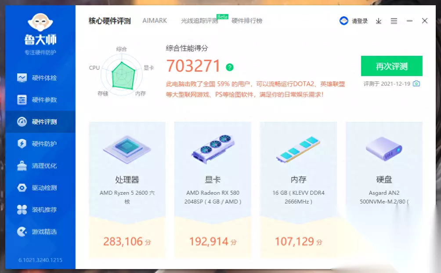This screenshot has width=441, height=273.
Task: Click the hard disk illustration
Action: [384, 149]
